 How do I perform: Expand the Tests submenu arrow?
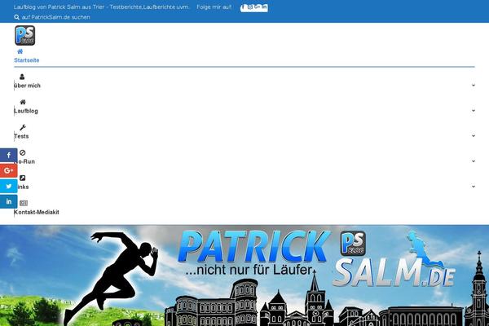tap(474, 136)
